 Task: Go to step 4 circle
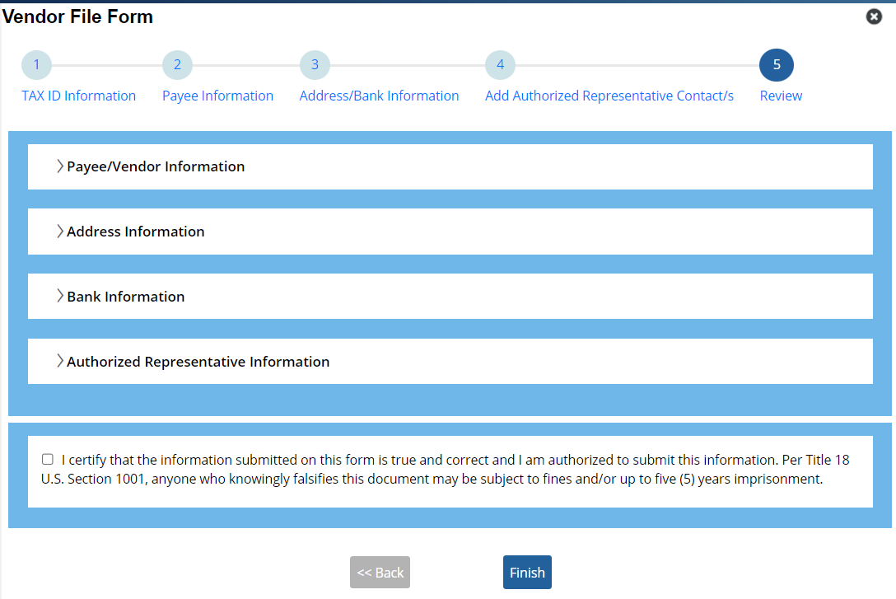point(500,65)
